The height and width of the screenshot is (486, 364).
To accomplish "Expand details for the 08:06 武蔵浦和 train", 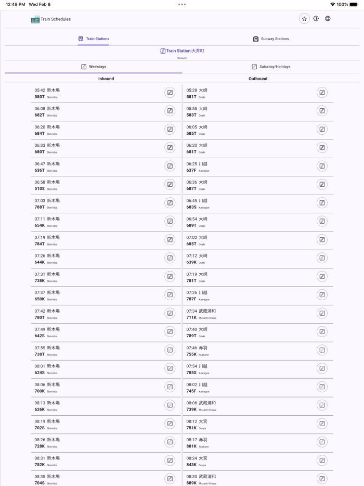I will pyautogui.click(x=322, y=405).
